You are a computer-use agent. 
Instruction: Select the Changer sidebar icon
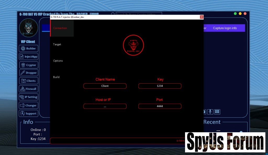[x=22, y=105]
